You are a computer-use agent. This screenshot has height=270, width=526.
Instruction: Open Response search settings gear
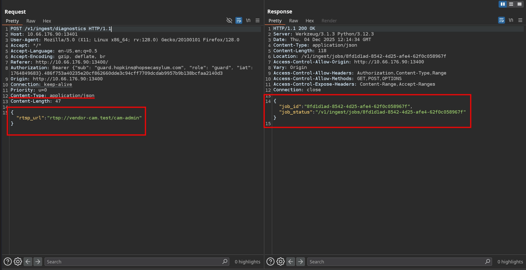280,261
